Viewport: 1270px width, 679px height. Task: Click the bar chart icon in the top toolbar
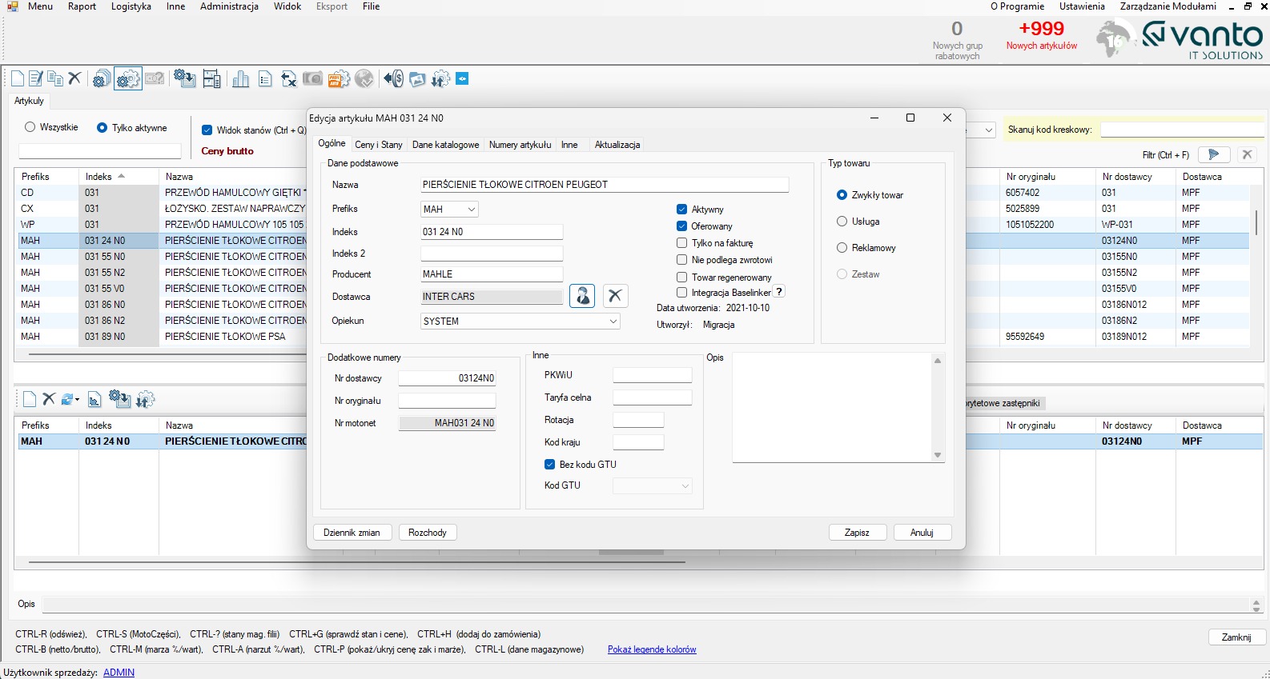(x=240, y=79)
